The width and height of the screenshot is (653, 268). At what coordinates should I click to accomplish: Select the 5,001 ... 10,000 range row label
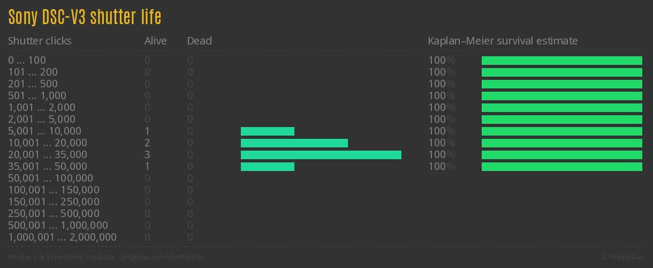(44, 131)
